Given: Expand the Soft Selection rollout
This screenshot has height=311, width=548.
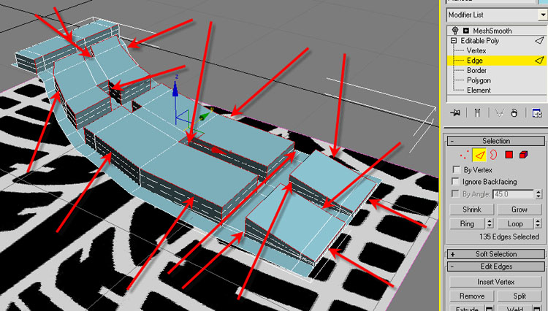Looking at the screenshot, I should coord(495,254).
